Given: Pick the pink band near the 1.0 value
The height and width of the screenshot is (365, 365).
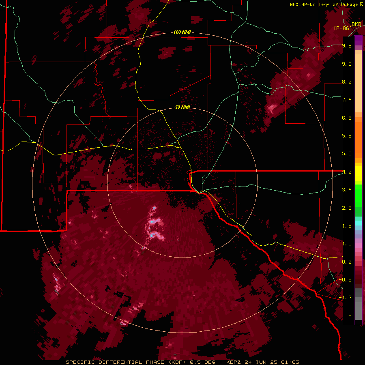Looking at the screenshot, I should pos(358,245).
